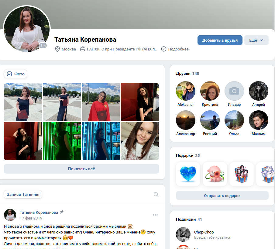Click the Chop-Chop community avatar
The width and height of the screenshot is (275, 249).
(183, 234)
